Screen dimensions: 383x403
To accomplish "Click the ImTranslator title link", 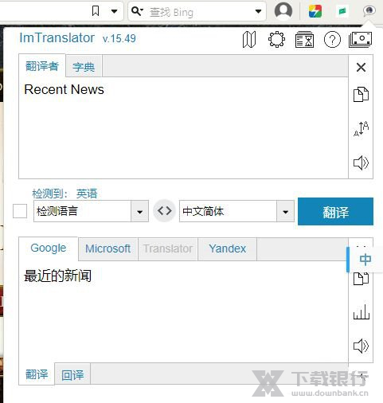I will click(x=57, y=38).
